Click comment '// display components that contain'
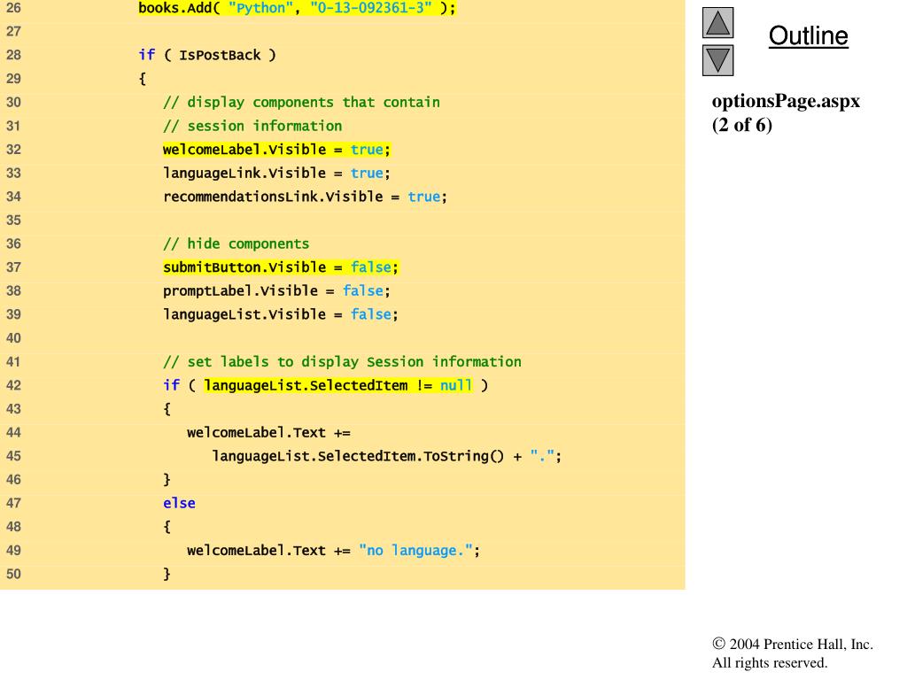 coord(301,103)
